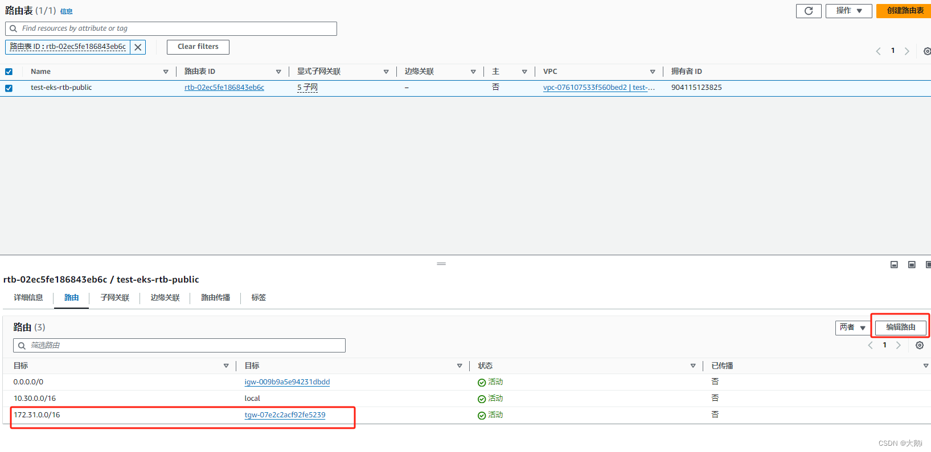Switch to the 子网关联 tab

[x=115, y=298]
